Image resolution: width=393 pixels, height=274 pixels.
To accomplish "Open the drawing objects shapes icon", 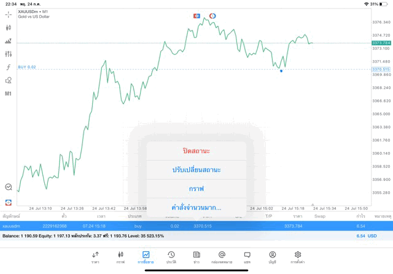I will pos(9,80).
